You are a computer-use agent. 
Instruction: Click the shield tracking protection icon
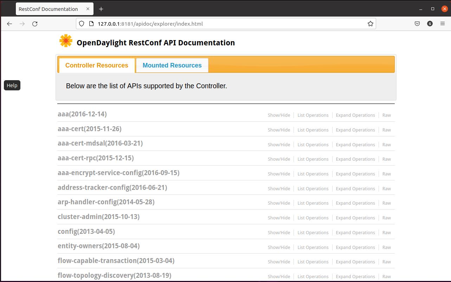pos(82,24)
